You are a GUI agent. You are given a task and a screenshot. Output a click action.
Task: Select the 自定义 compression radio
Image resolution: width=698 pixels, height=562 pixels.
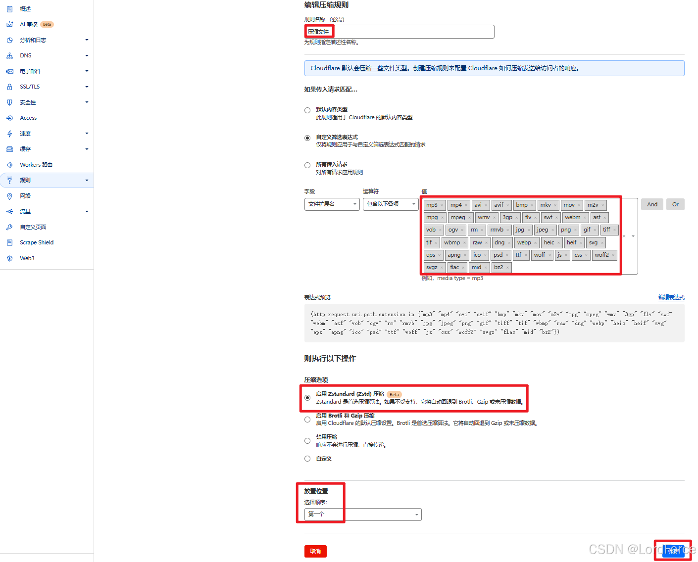(x=307, y=459)
